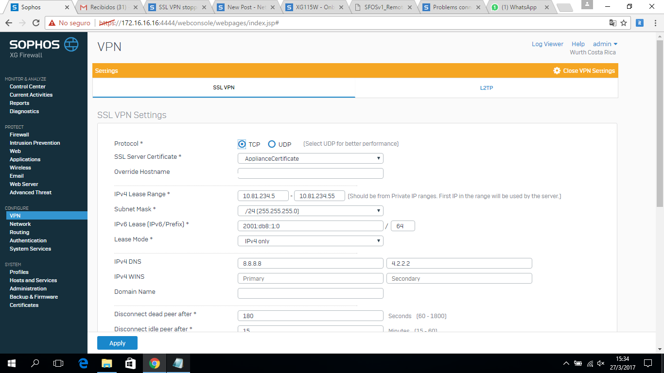Click the Sophos XG Firewall logo

44,48
